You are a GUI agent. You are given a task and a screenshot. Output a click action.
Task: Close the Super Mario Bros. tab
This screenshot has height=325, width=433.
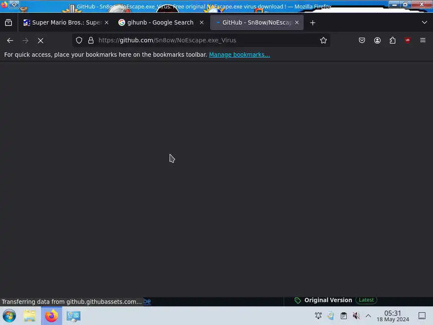point(107,23)
